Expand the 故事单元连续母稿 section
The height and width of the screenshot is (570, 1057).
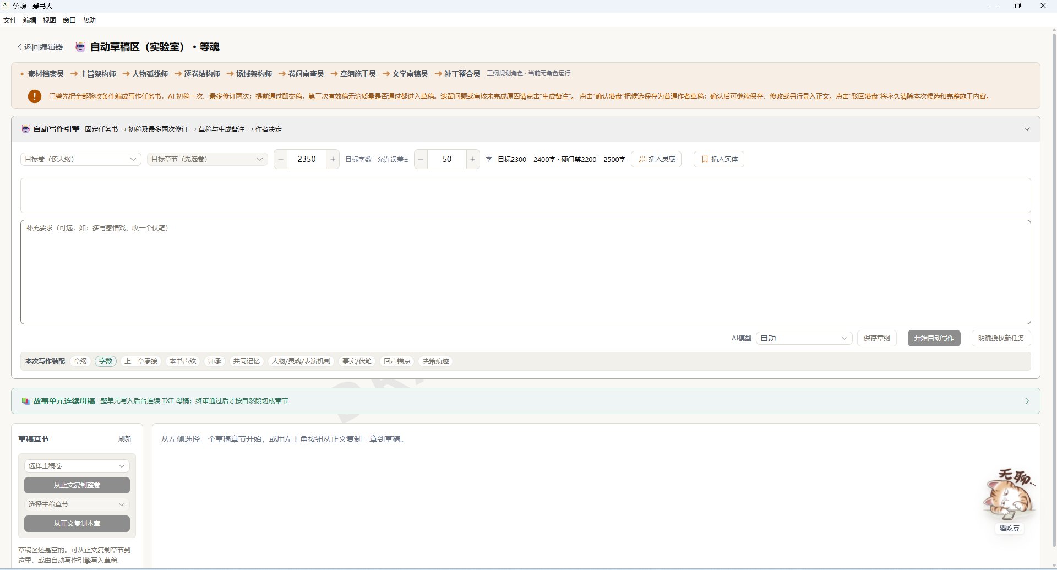pyautogui.click(x=1027, y=401)
